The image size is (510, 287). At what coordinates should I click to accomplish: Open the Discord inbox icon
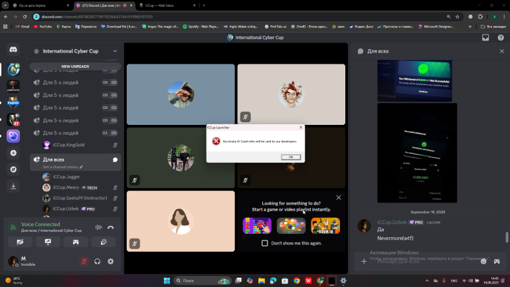tap(485, 38)
